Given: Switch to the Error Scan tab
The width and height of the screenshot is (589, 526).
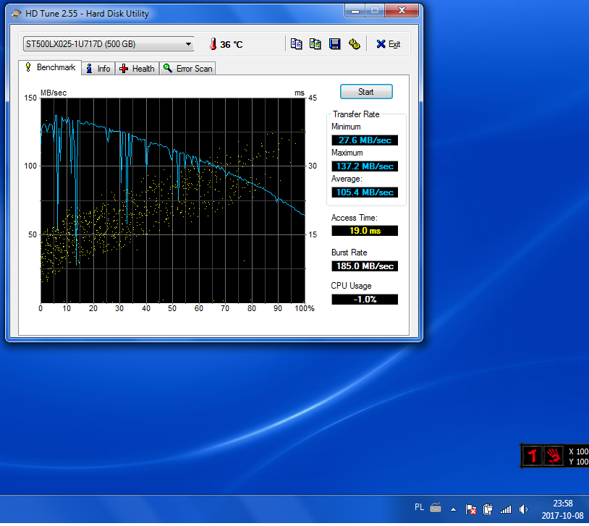Looking at the screenshot, I should pyautogui.click(x=187, y=69).
